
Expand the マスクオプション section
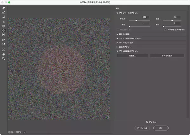click(117, 43)
